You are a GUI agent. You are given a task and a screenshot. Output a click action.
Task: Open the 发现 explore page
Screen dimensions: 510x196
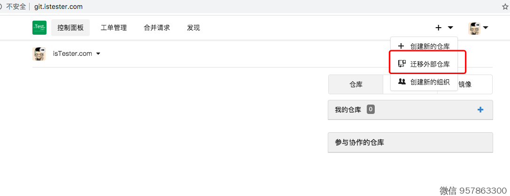click(x=193, y=28)
